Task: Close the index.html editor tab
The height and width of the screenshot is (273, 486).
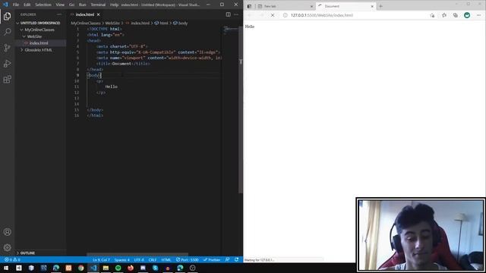Action: [x=98, y=14]
